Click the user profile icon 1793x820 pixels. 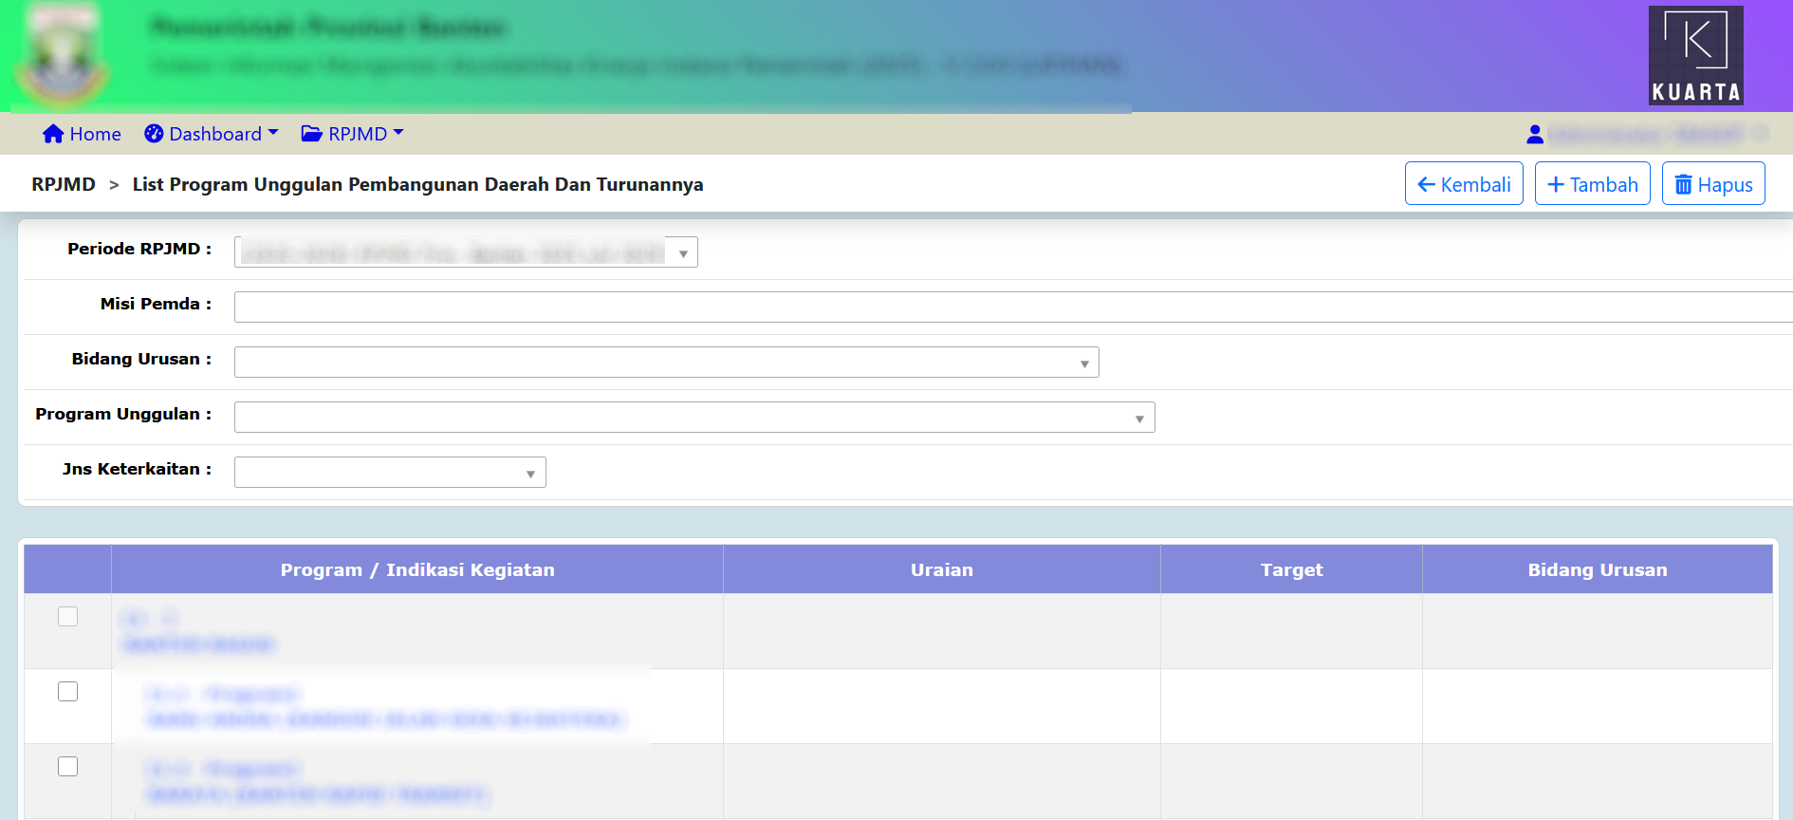(1534, 135)
